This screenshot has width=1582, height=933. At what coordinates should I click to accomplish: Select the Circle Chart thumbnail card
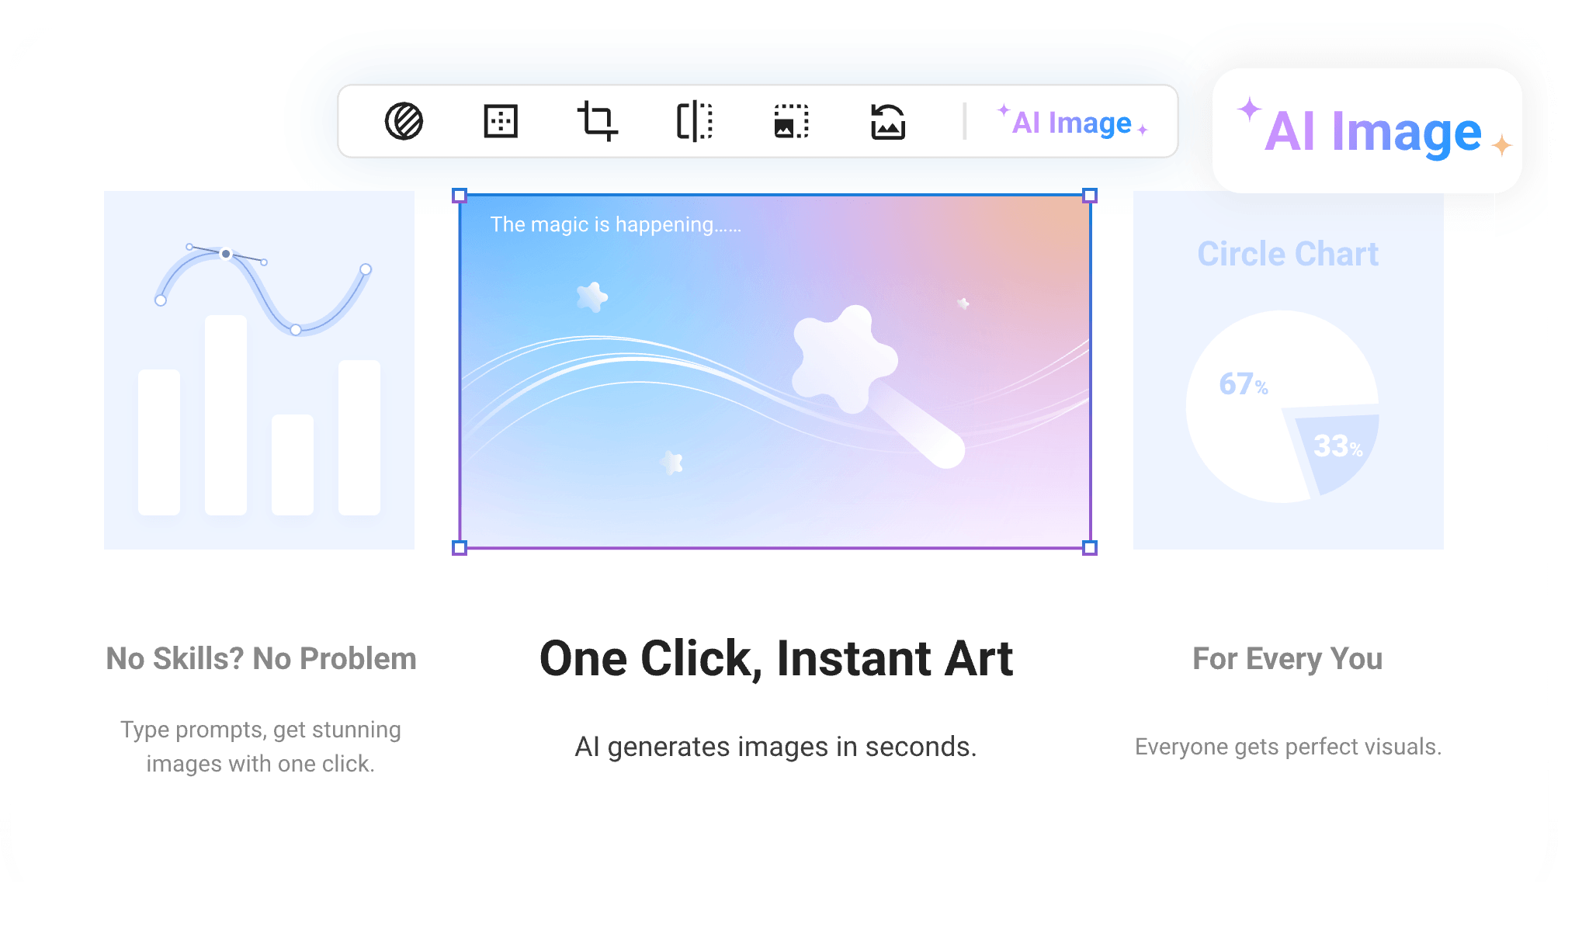click(1288, 370)
